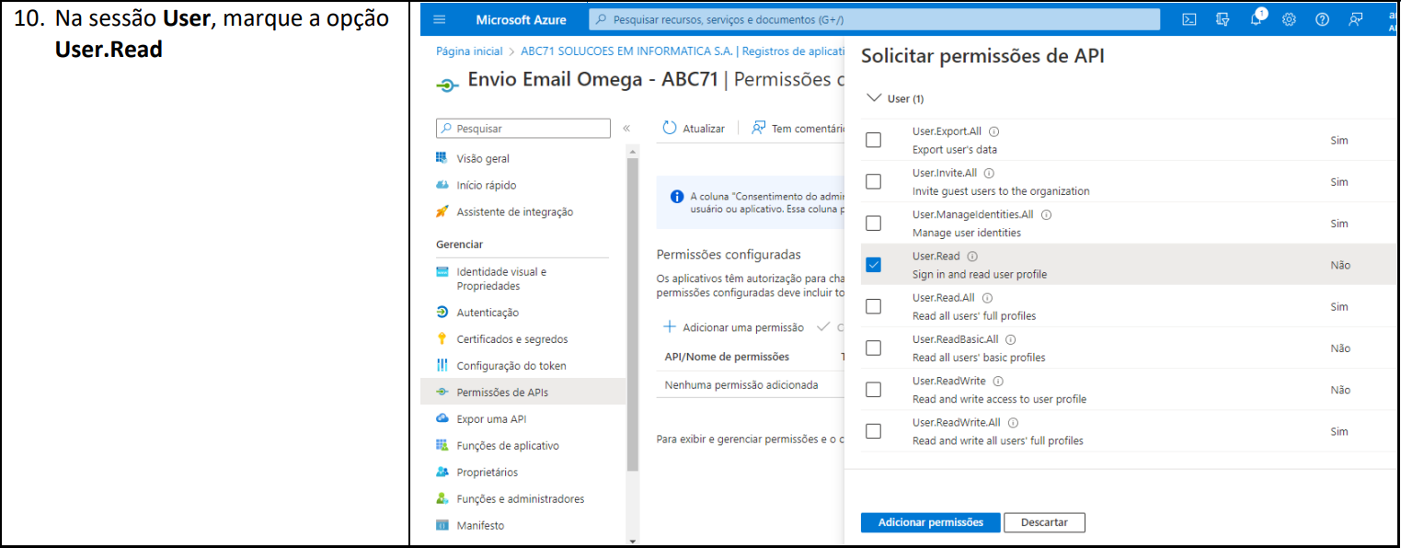Click the Funções de aplicativo grid icon
The width and height of the screenshot is (1401, 548).
point(442,445)
